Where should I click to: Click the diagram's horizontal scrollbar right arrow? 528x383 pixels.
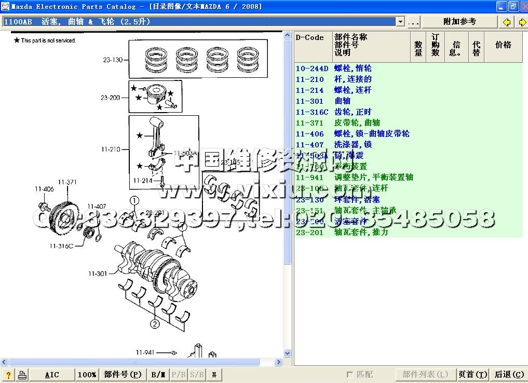[279, 362]
